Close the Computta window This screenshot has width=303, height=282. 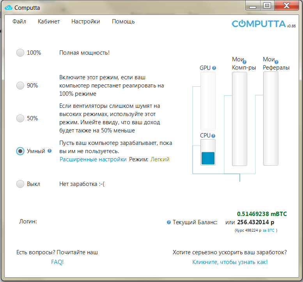coord(287,6)
